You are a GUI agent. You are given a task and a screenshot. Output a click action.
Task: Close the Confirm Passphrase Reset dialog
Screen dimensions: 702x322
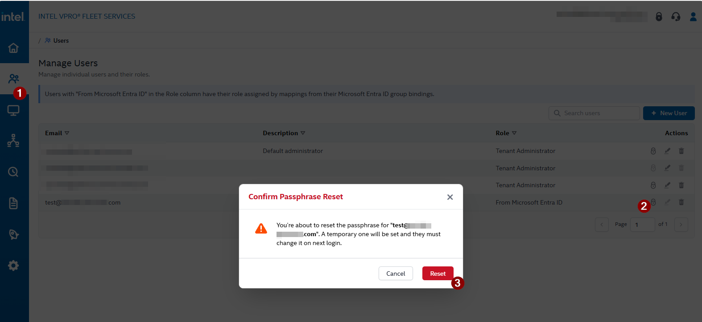click(450, 197)
